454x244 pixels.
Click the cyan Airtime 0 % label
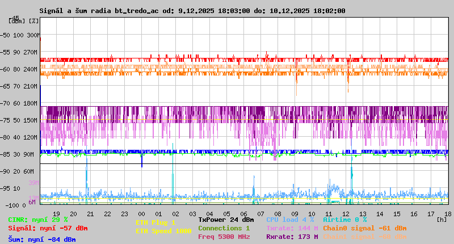coord(344,219)
